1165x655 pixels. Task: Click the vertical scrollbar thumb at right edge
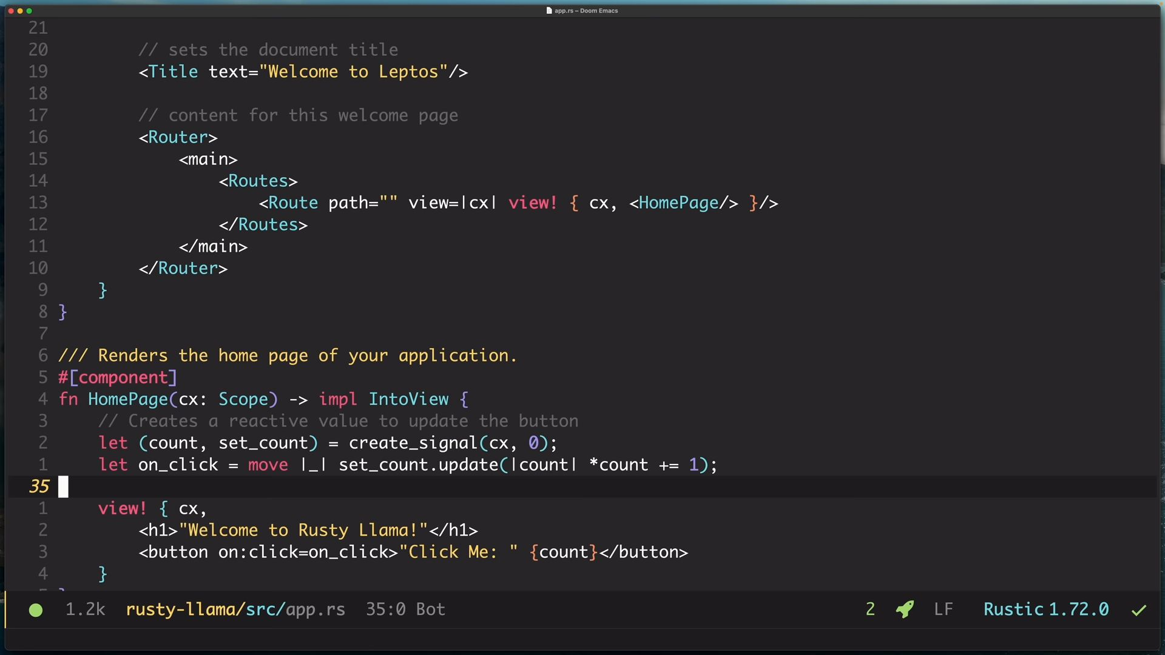tap(1161, 91)
